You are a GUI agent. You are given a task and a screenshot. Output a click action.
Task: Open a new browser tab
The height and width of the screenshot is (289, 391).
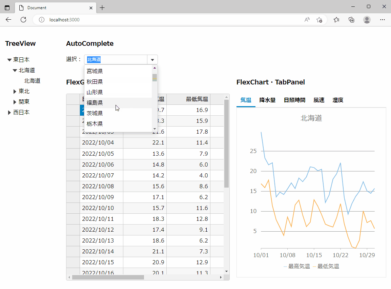pos(102,8)
